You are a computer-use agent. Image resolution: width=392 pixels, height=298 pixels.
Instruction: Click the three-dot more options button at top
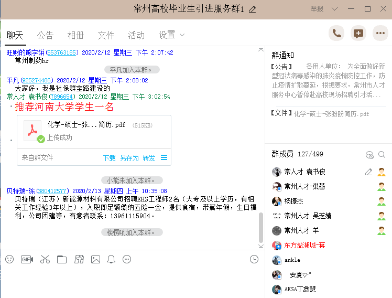coord(380,34)
